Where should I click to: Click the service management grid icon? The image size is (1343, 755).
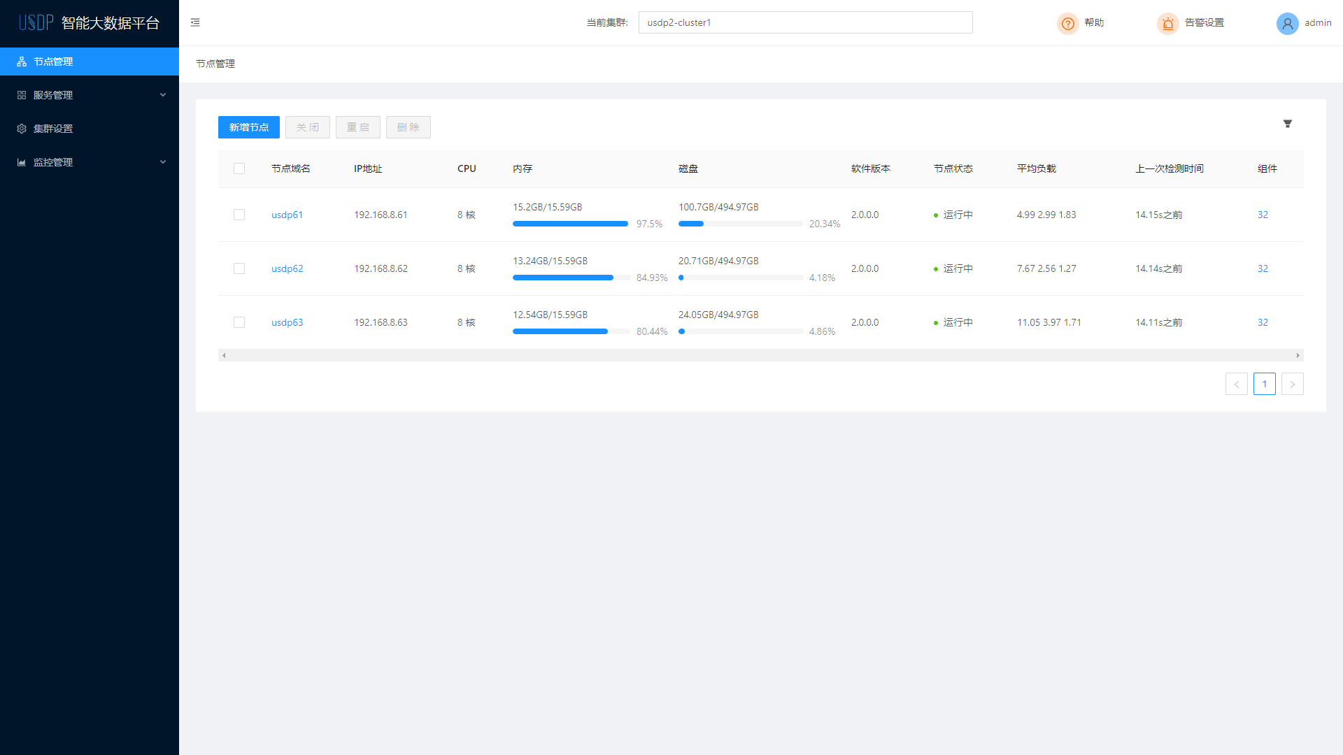[22, 95]
